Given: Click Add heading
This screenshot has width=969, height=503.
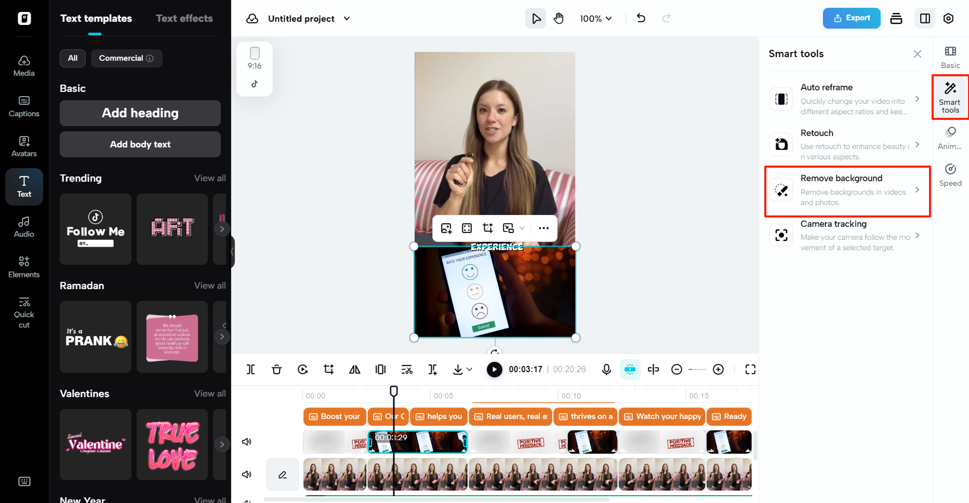Looking at the screenshot, I should (140, 113).
